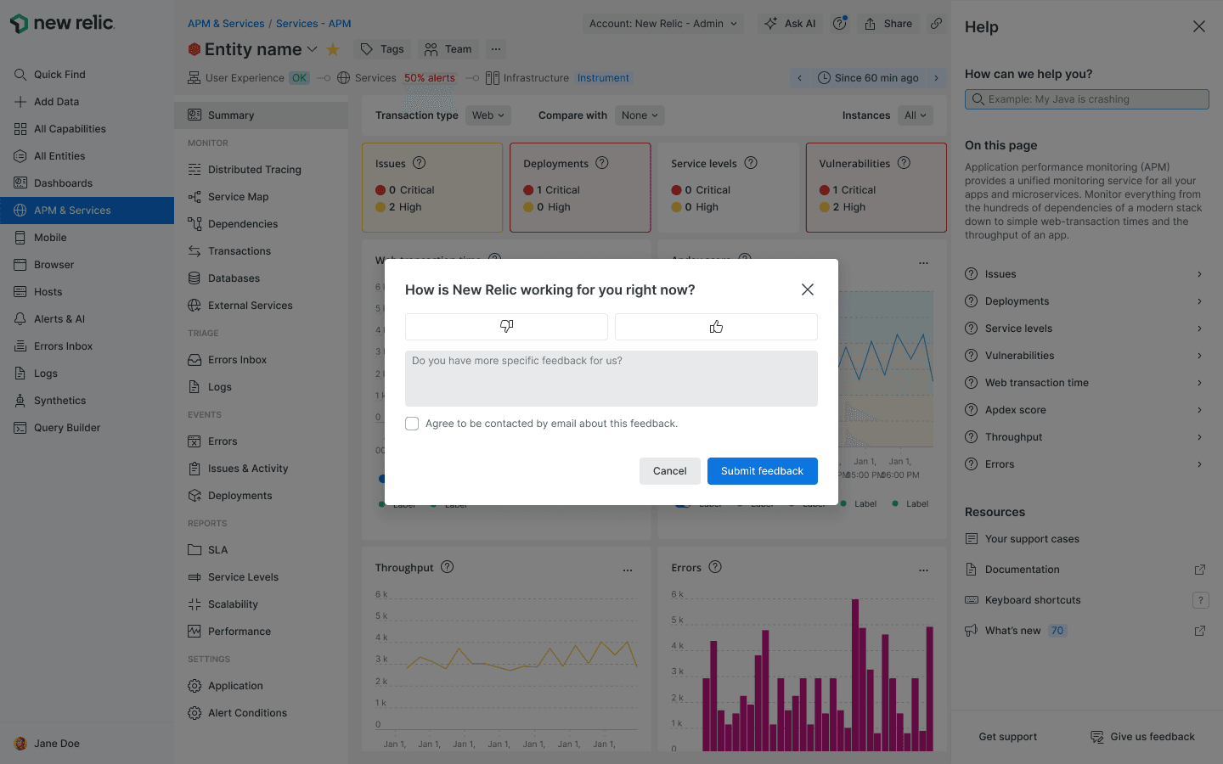Select the Distributed Tracing view
Viewport: 1223px width, 764px height.
[254, 169]
